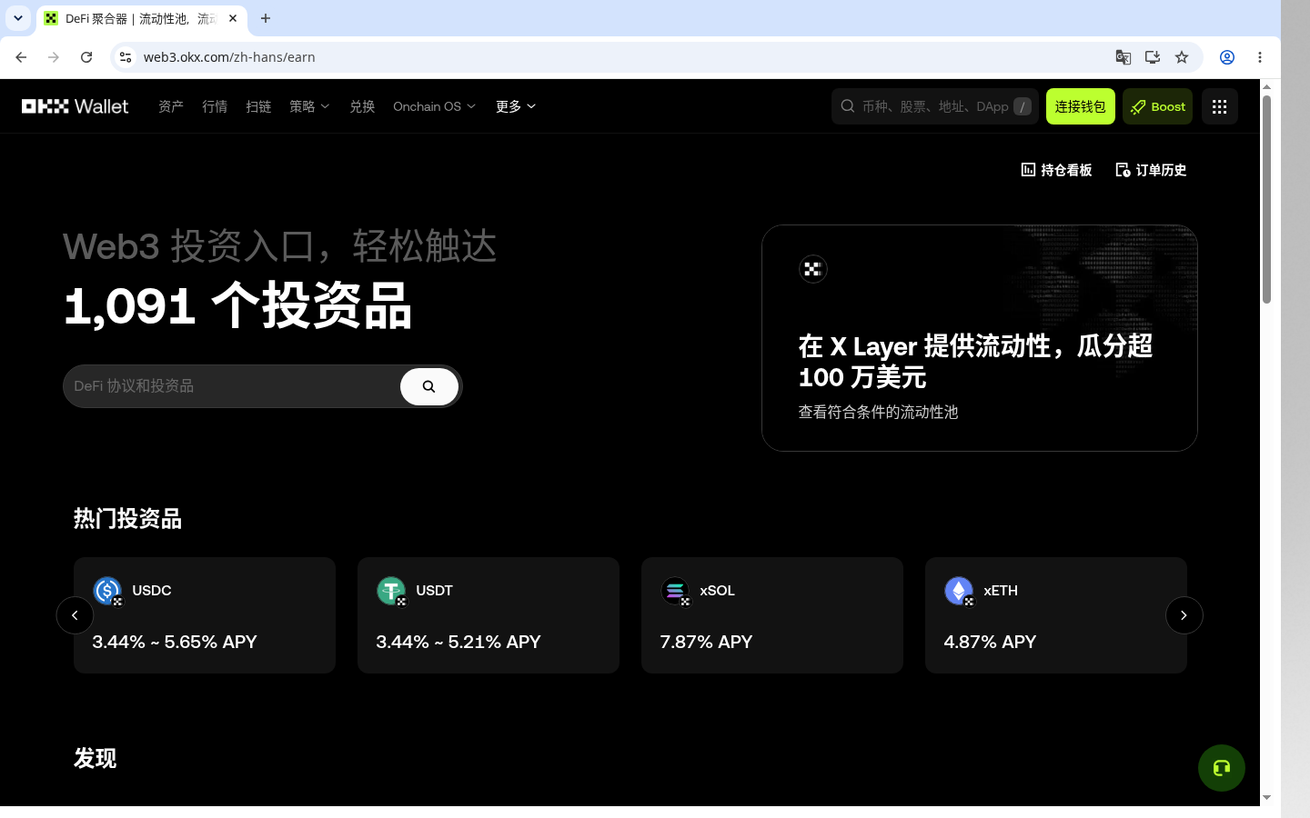Click the USDC coin icon
The image size is (1310, 818).
click(107, 592)
